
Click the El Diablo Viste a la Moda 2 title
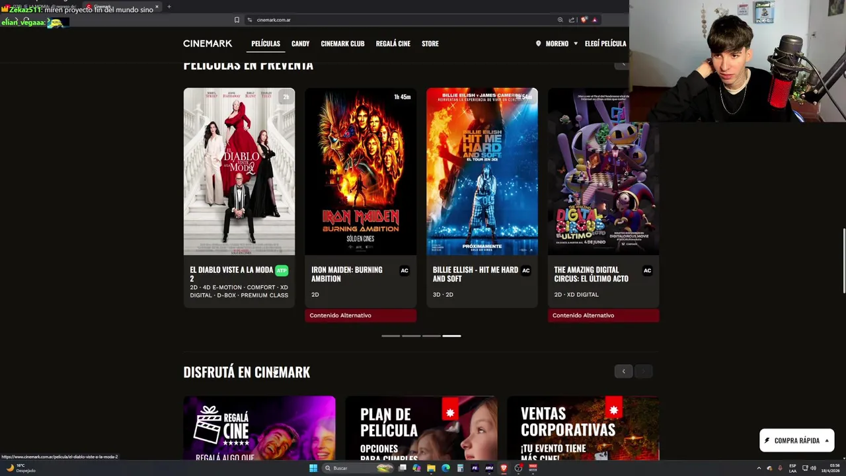[231, 274]
